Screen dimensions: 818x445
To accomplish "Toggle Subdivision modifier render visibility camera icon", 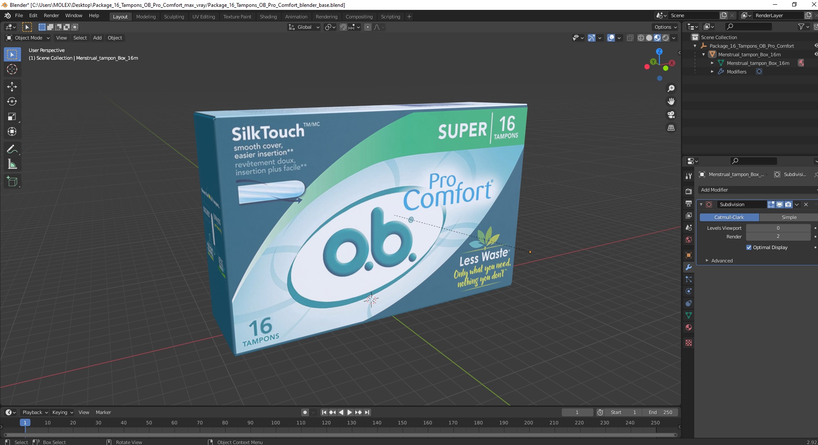I will pyautogui.click(x=788, y=204).
